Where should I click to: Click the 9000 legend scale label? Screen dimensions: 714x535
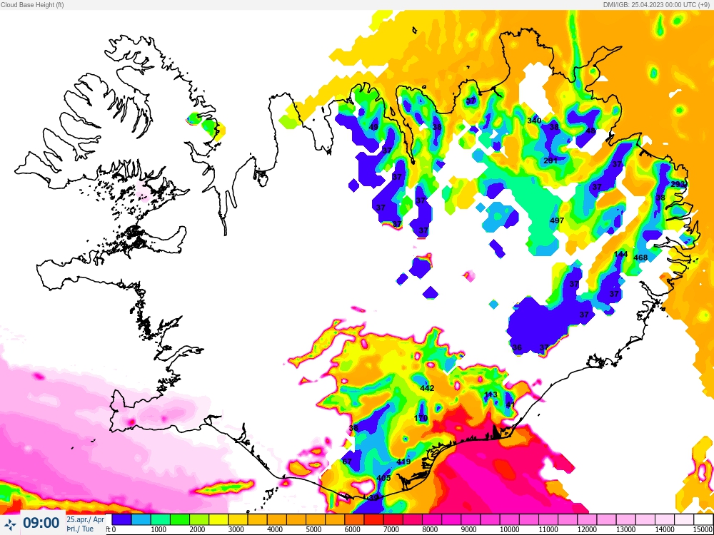pos(468,530)
